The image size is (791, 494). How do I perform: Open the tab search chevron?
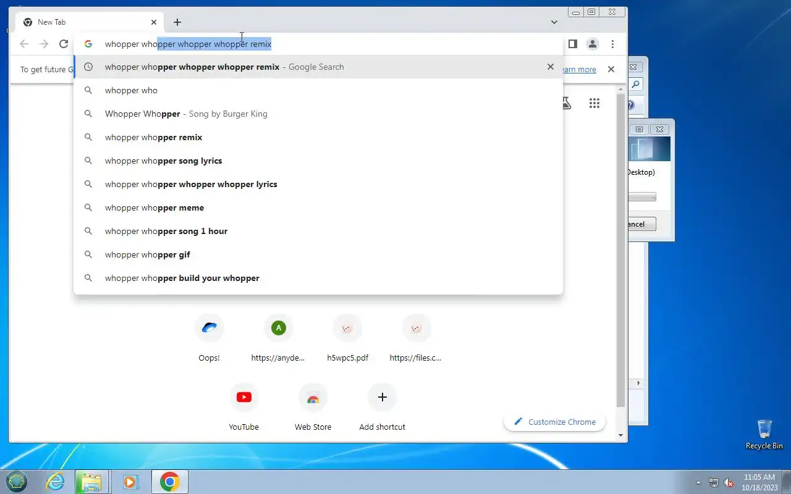(554, 22)
